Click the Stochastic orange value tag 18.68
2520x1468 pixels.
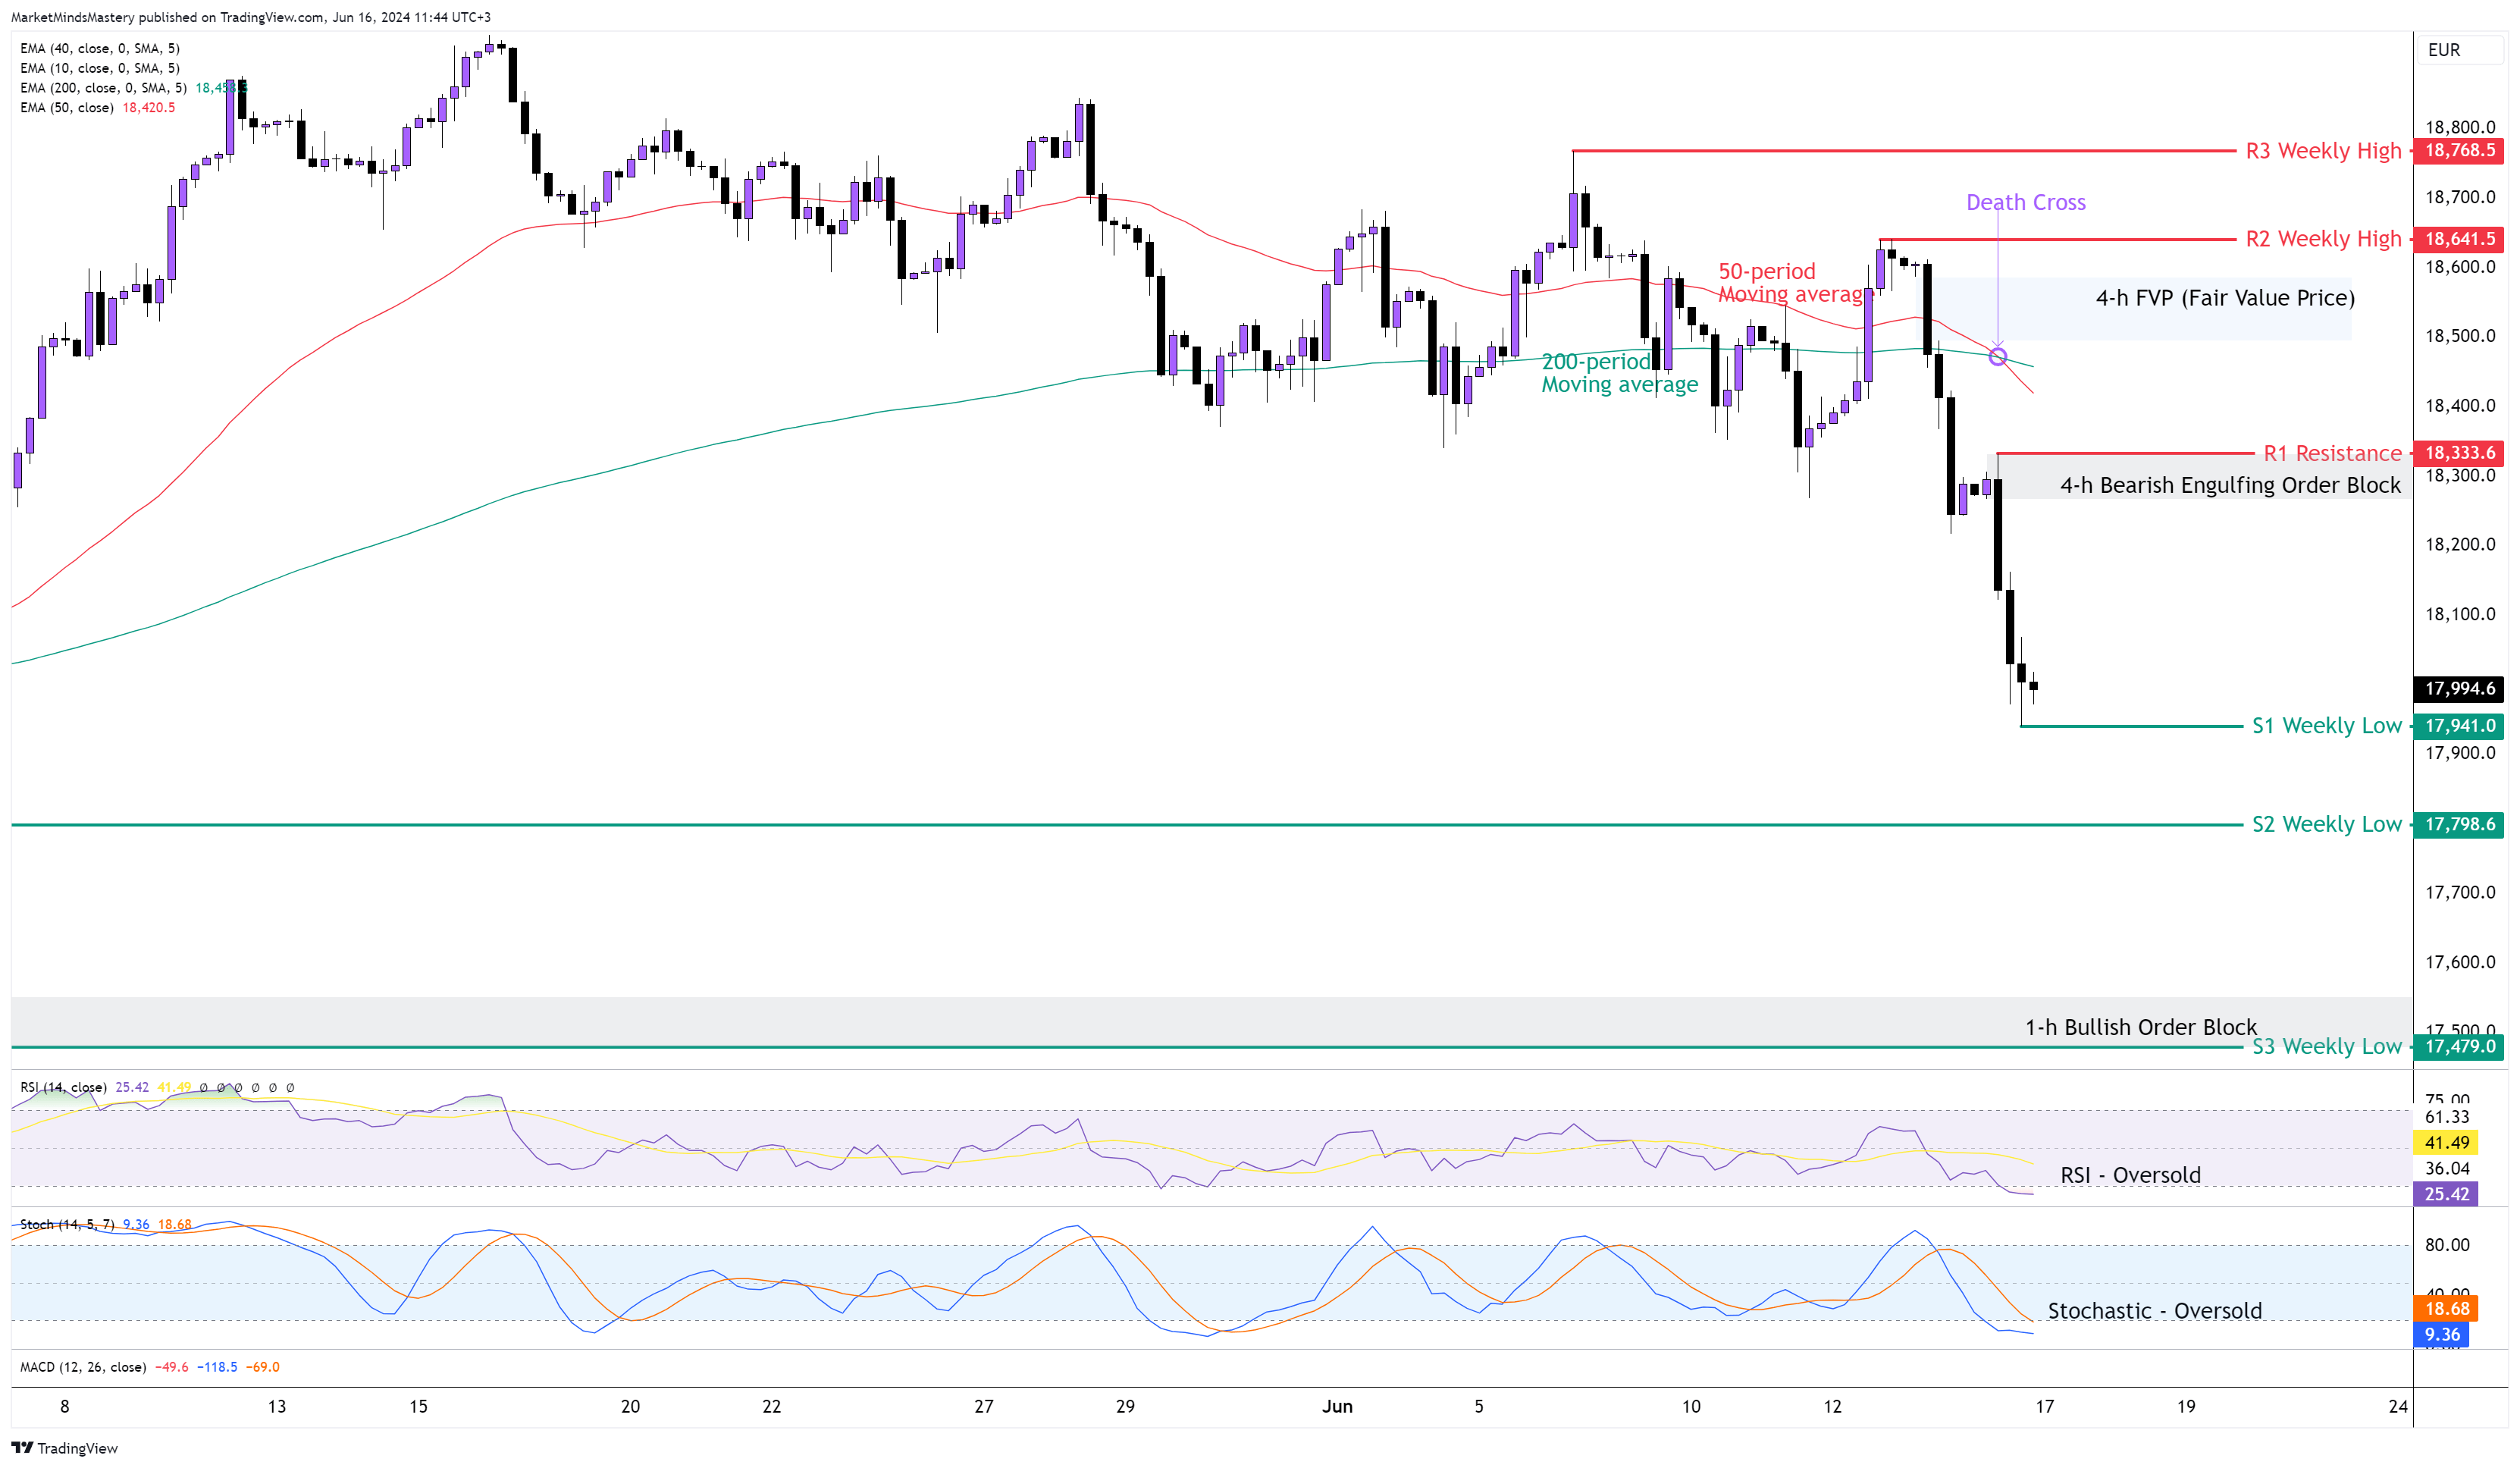(2446, 1308)
